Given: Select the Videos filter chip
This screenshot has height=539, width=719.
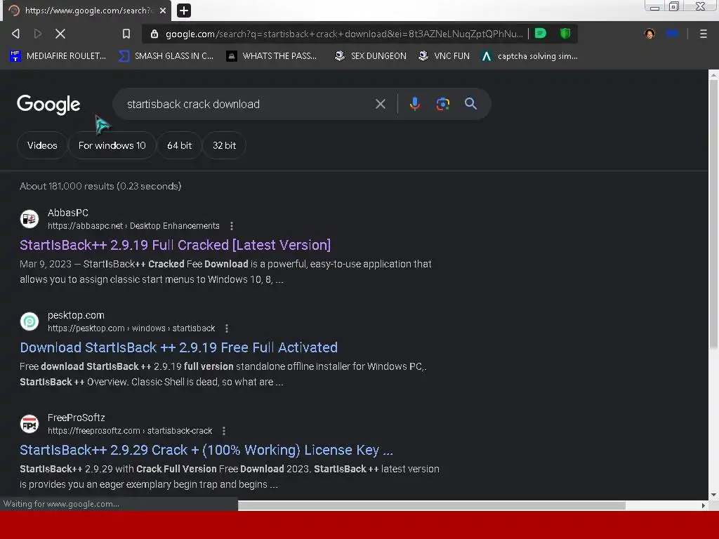Looking at the screenshot, I should tap(42, 145).
